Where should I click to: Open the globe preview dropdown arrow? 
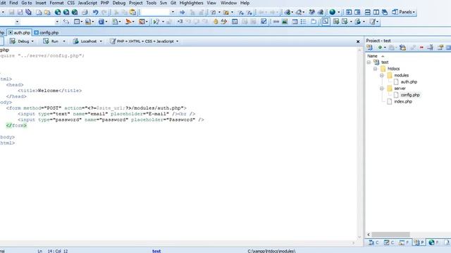338,12
